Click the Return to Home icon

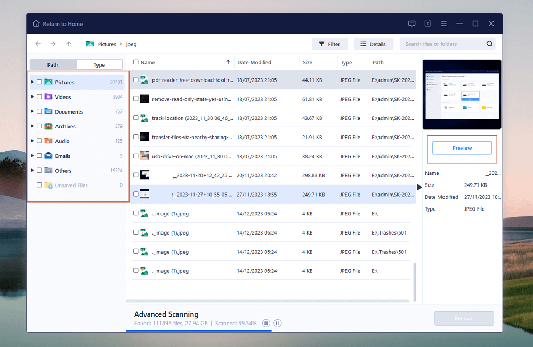point(36,24)
